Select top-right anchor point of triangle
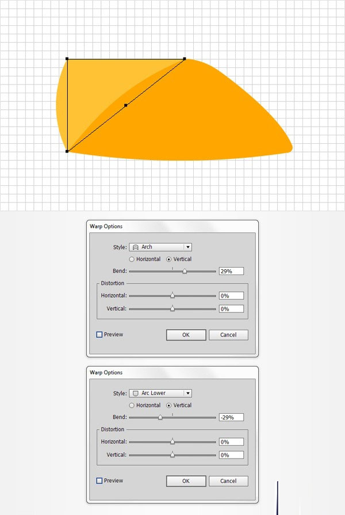 click(185, 59)
